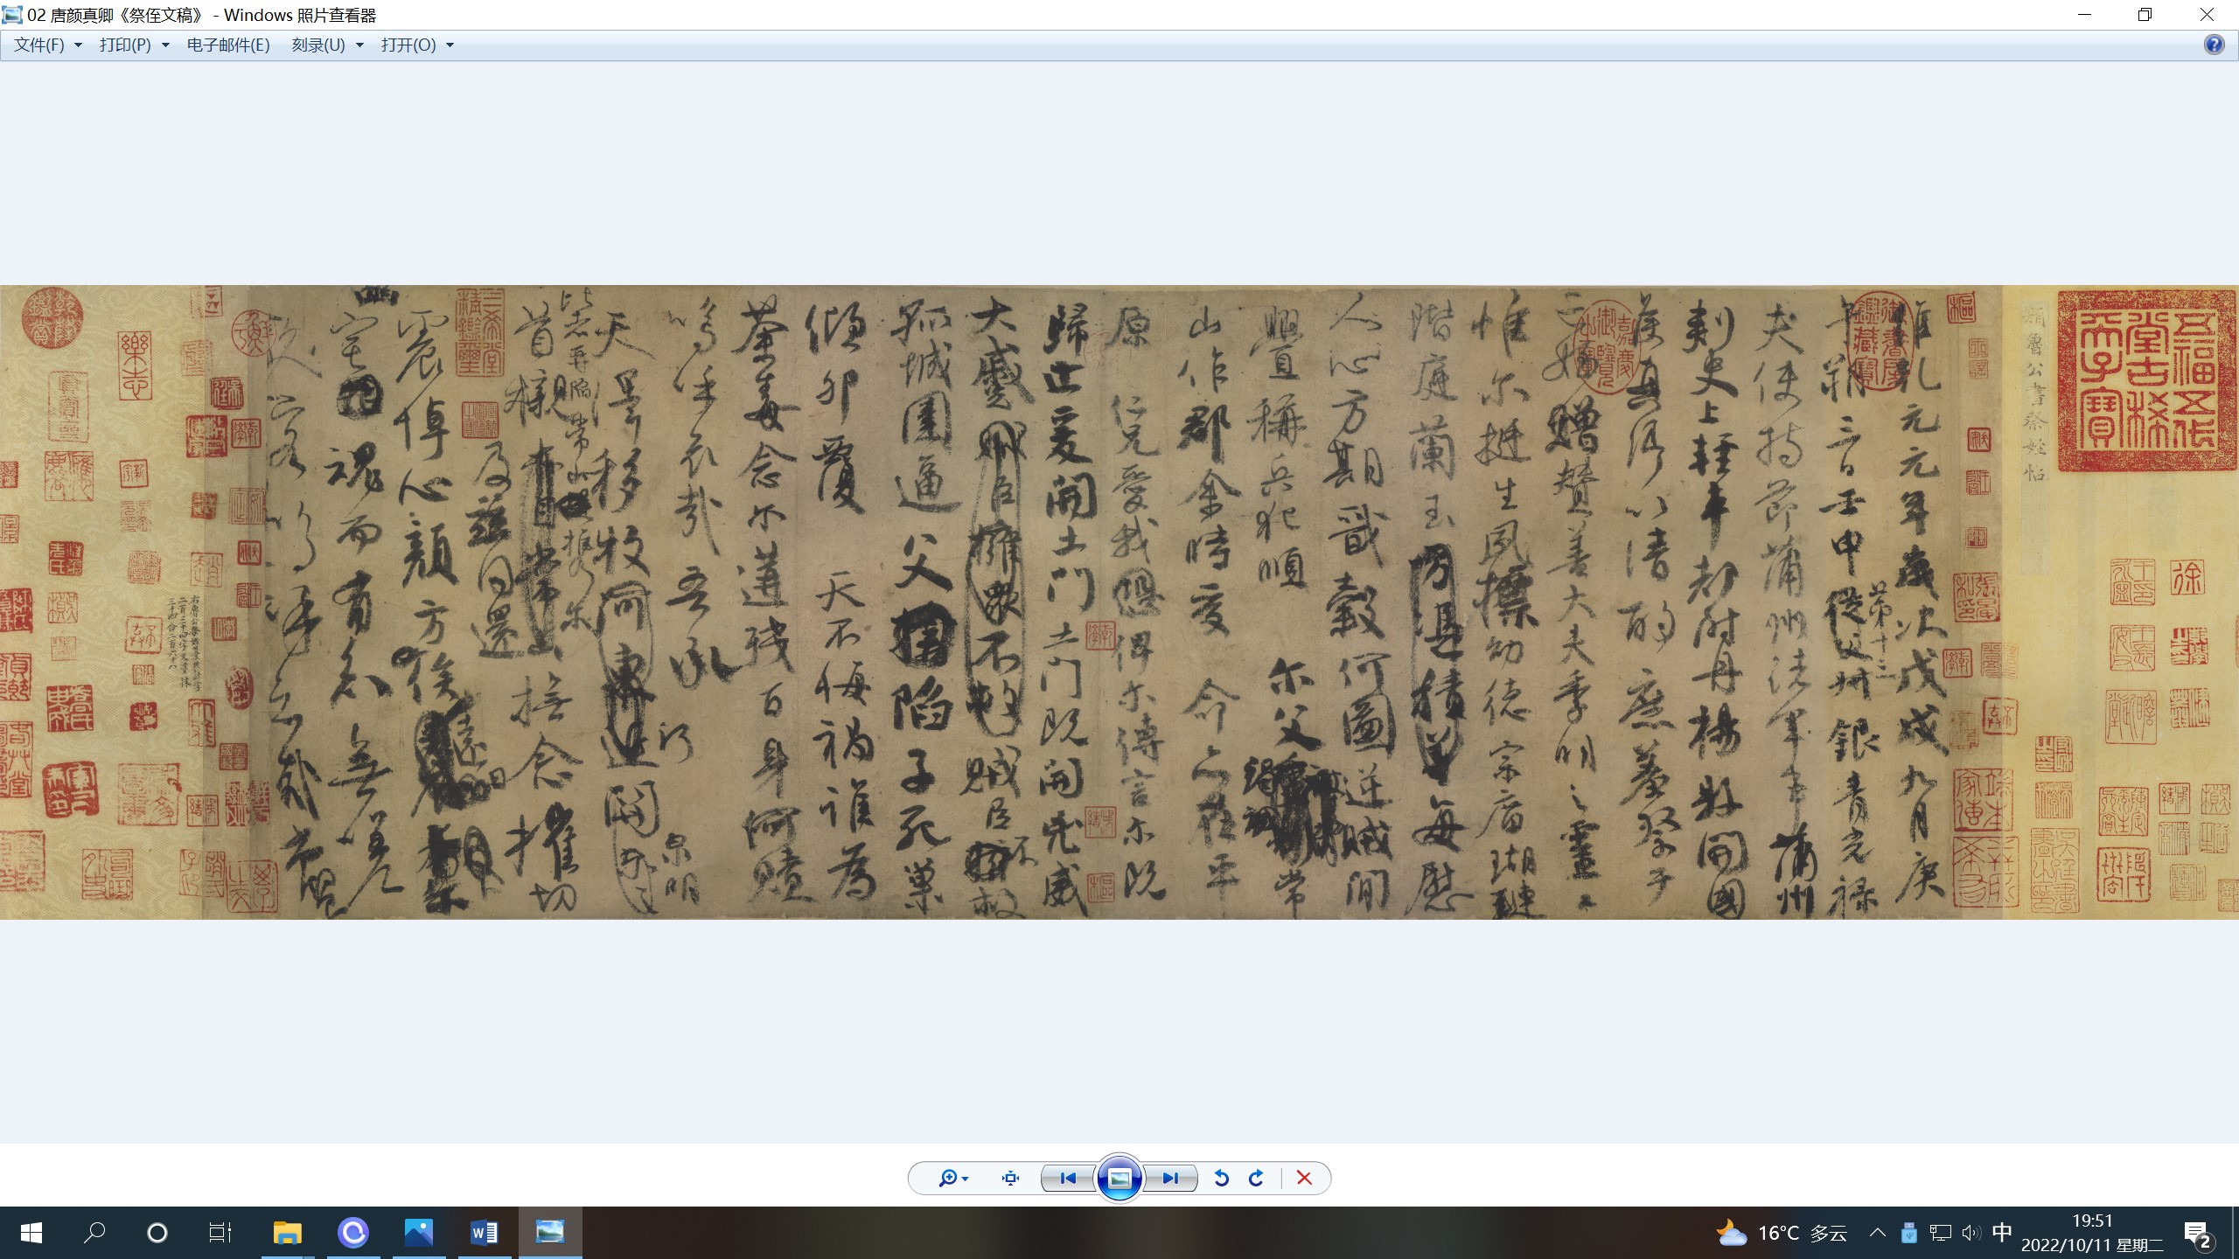Click the blue help question mark icon
2239x1259 pixels.
click(x=2214, y=45)
